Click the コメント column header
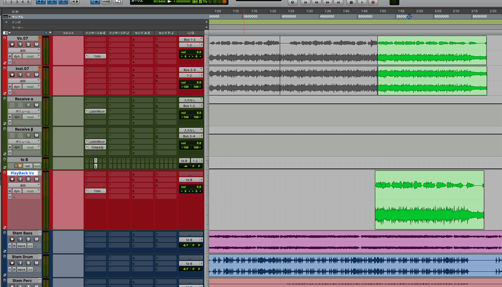 pos(68,33)
